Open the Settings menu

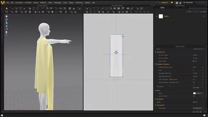coord(87,3)
